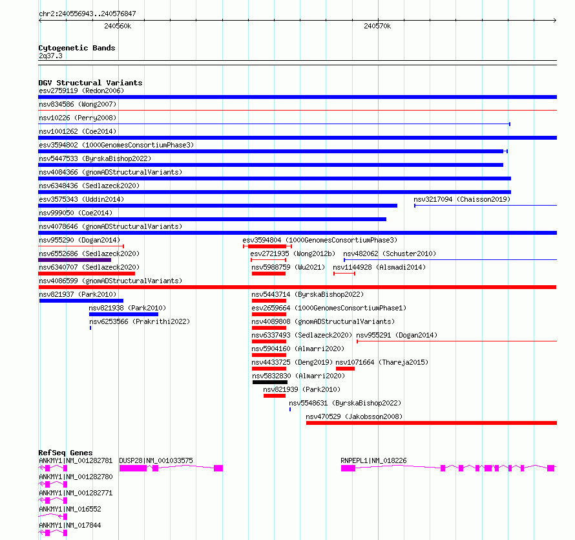The height and width of the screenshot is (540, 575).
Task: Click the 240560k ruler position label
Action: click(118, 26)
